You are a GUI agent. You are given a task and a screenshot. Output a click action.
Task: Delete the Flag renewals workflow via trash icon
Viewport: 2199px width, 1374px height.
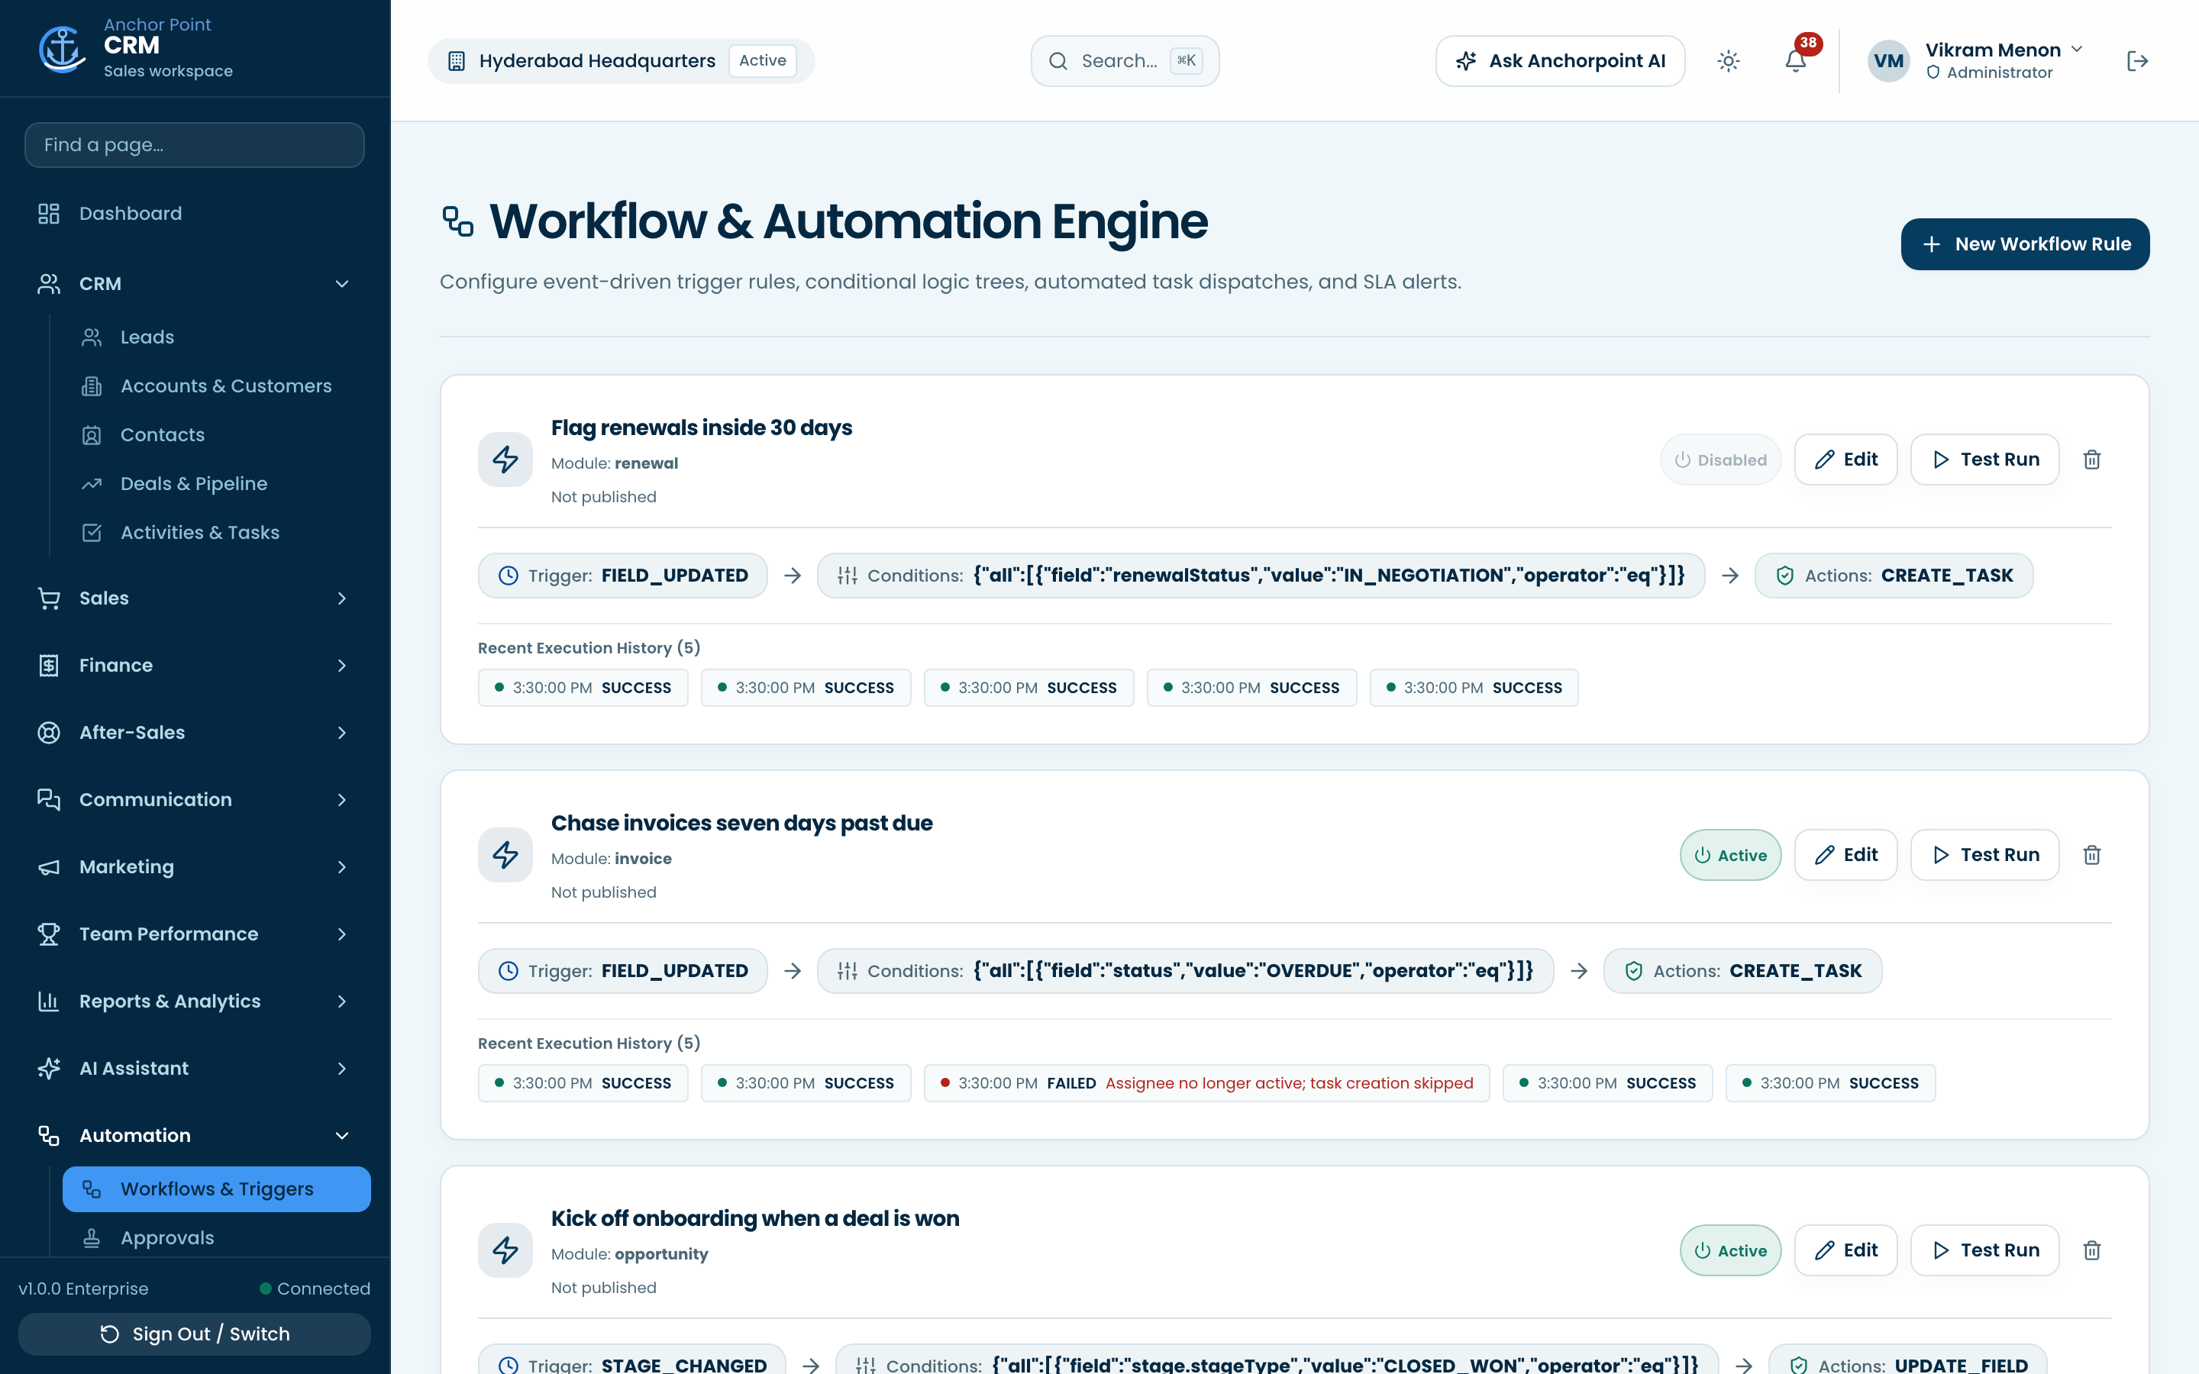tap(2092, 460)
